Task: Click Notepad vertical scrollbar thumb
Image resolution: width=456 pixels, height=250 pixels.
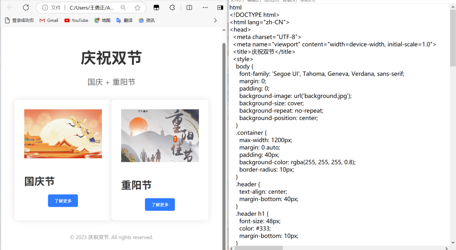Action: click(453, 37)
